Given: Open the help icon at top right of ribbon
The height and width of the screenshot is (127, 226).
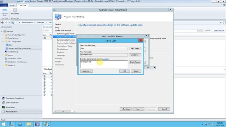Looking at the screenshot, I should (224, 5).
